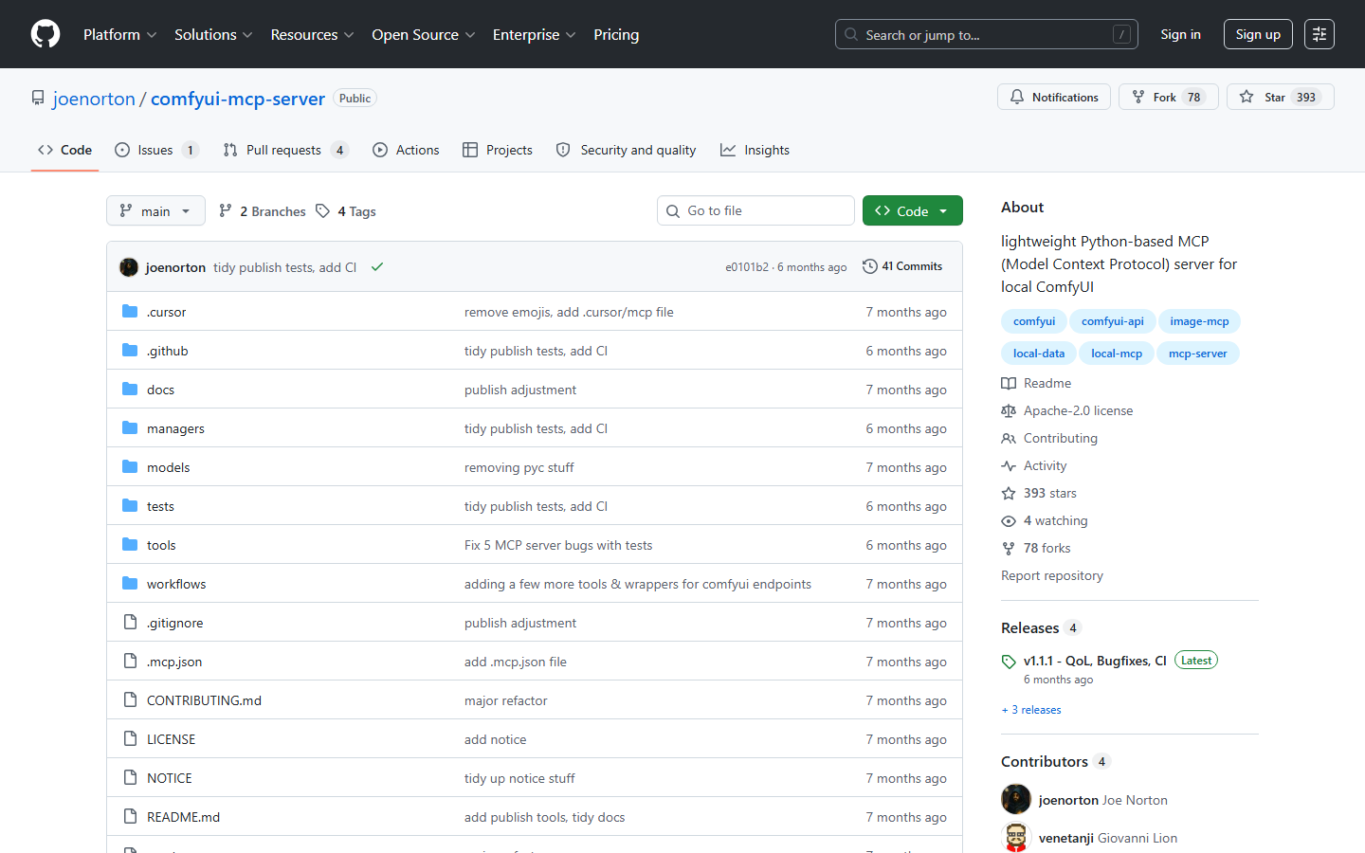Click the Readme book icon link

pos(1036,383)
